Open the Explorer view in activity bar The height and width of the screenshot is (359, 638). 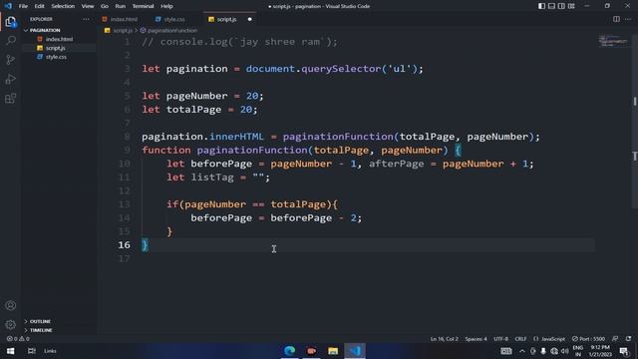(x=11, y=22)
